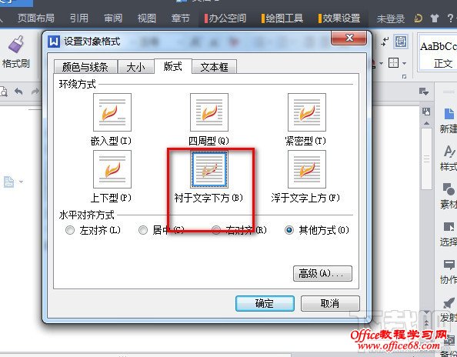Select the 上下型 wrapping style icon

click(112, 169)
